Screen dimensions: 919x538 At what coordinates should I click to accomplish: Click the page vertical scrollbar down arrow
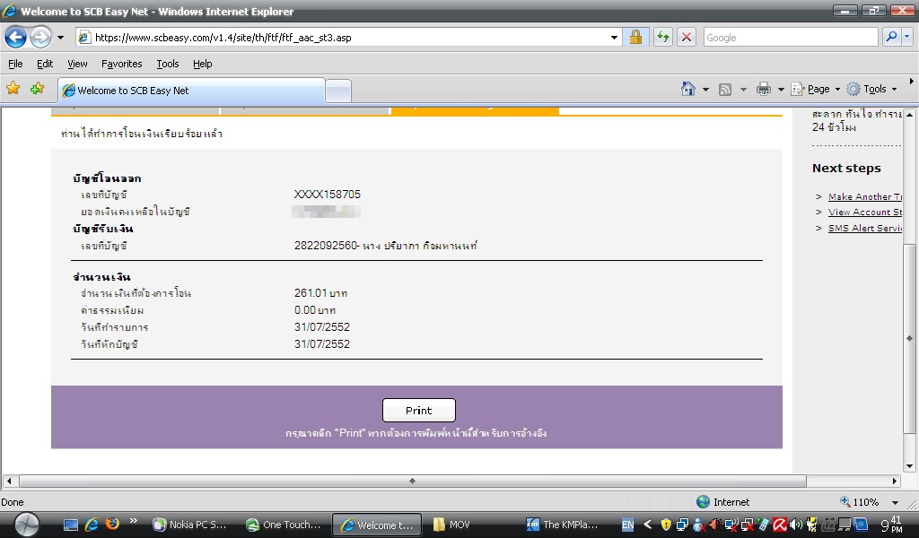909,466
